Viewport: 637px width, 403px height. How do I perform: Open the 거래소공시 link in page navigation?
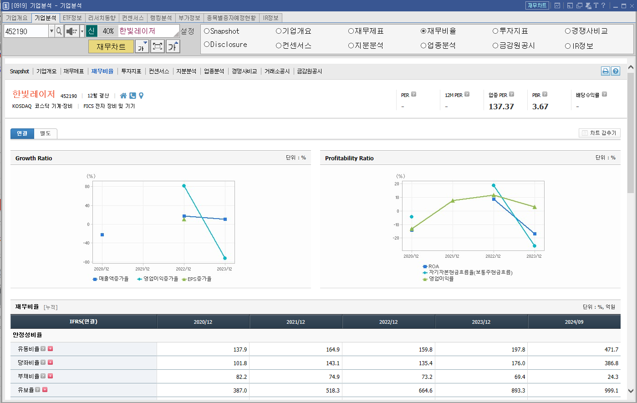point(277,71)
